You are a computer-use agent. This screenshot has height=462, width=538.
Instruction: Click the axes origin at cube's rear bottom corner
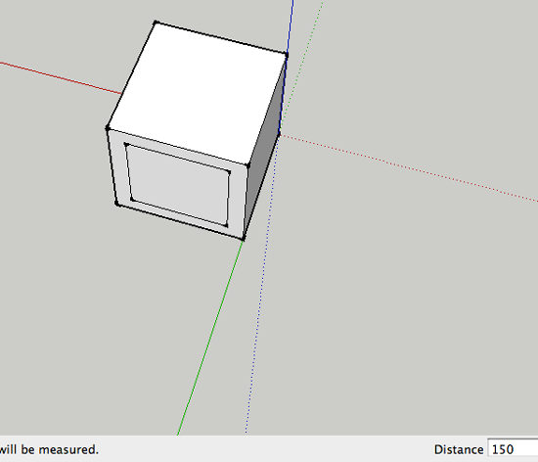pyautogui.click(x=280, y=134)
